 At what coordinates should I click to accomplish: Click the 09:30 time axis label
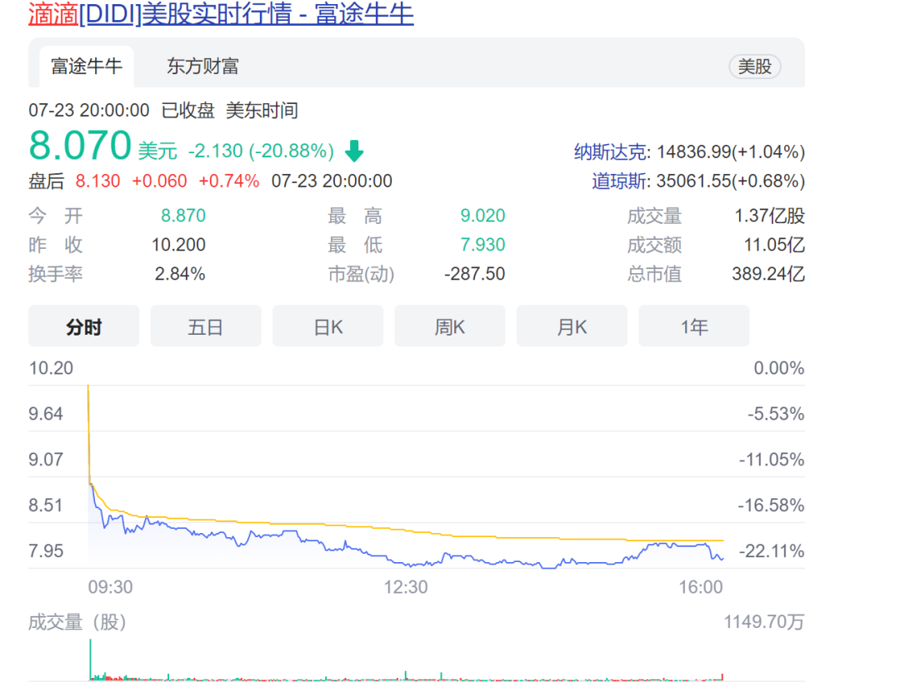click(110, 587)
